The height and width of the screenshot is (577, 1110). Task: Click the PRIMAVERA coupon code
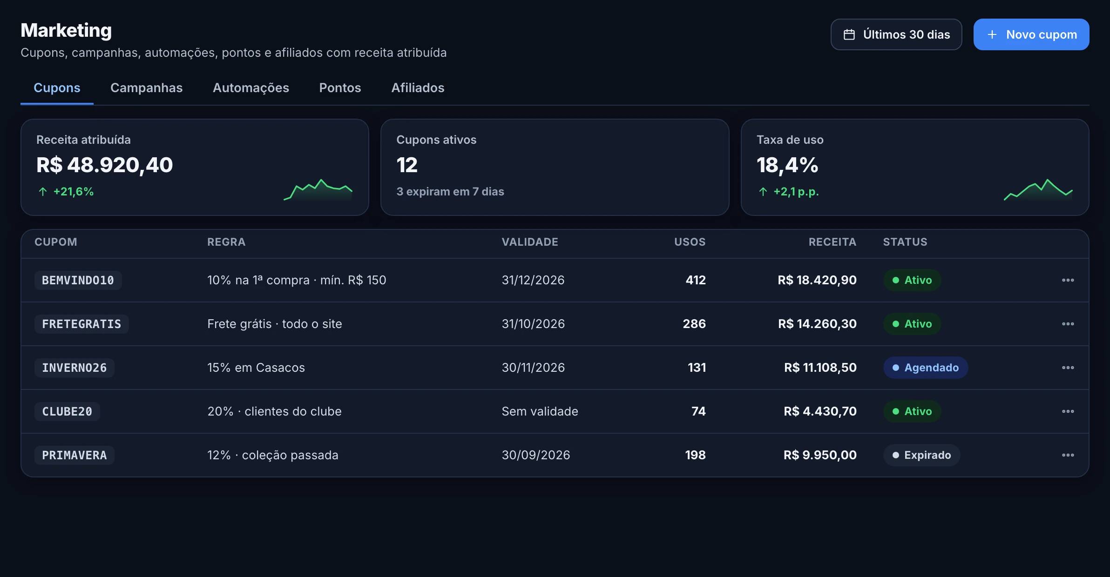74,455
